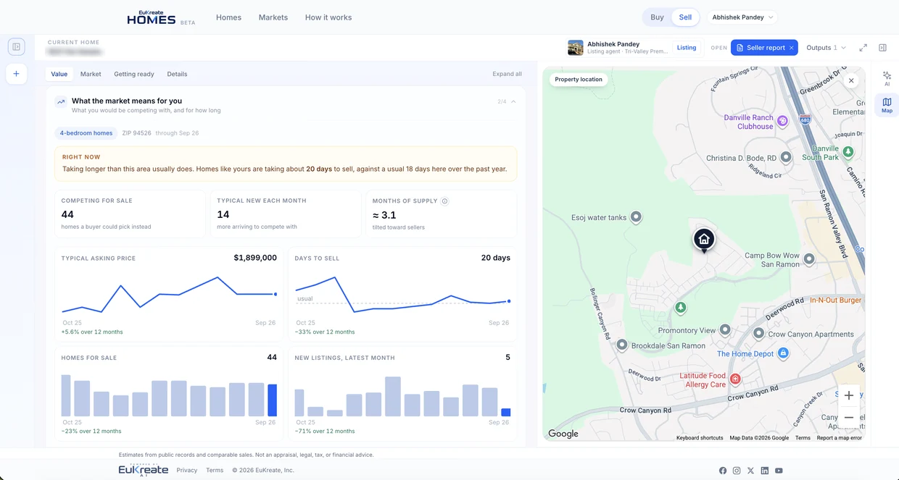Open EuKreate X profile

pos(750,471)
